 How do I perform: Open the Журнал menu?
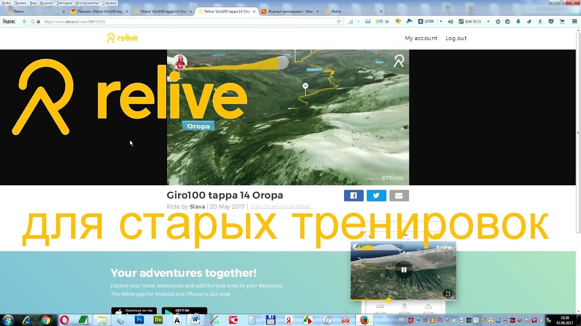[46, 3]
